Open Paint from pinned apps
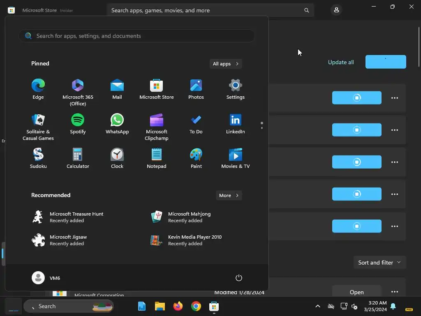Image resolution: width=421 pixels, height=316 pixels. pyautogui.click(x=196, y=158)
